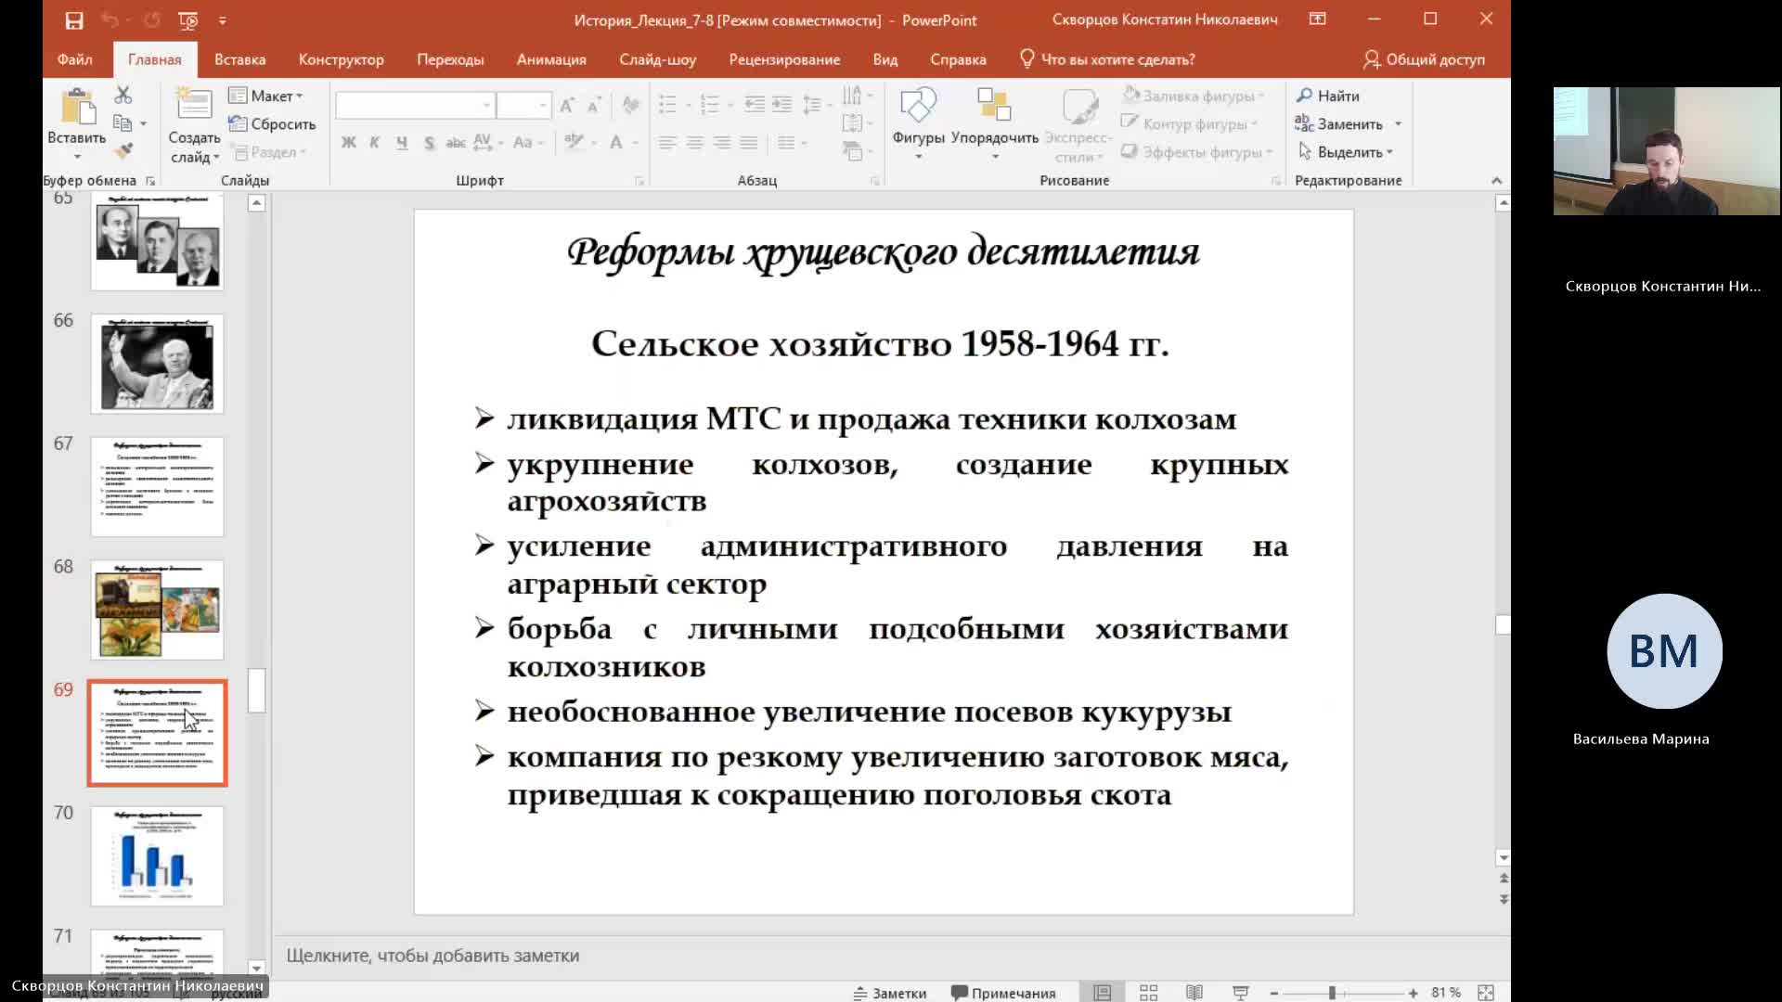Open the font name combo box
The width and height of the screenshot is (1782, 1002).
point(415,105)
